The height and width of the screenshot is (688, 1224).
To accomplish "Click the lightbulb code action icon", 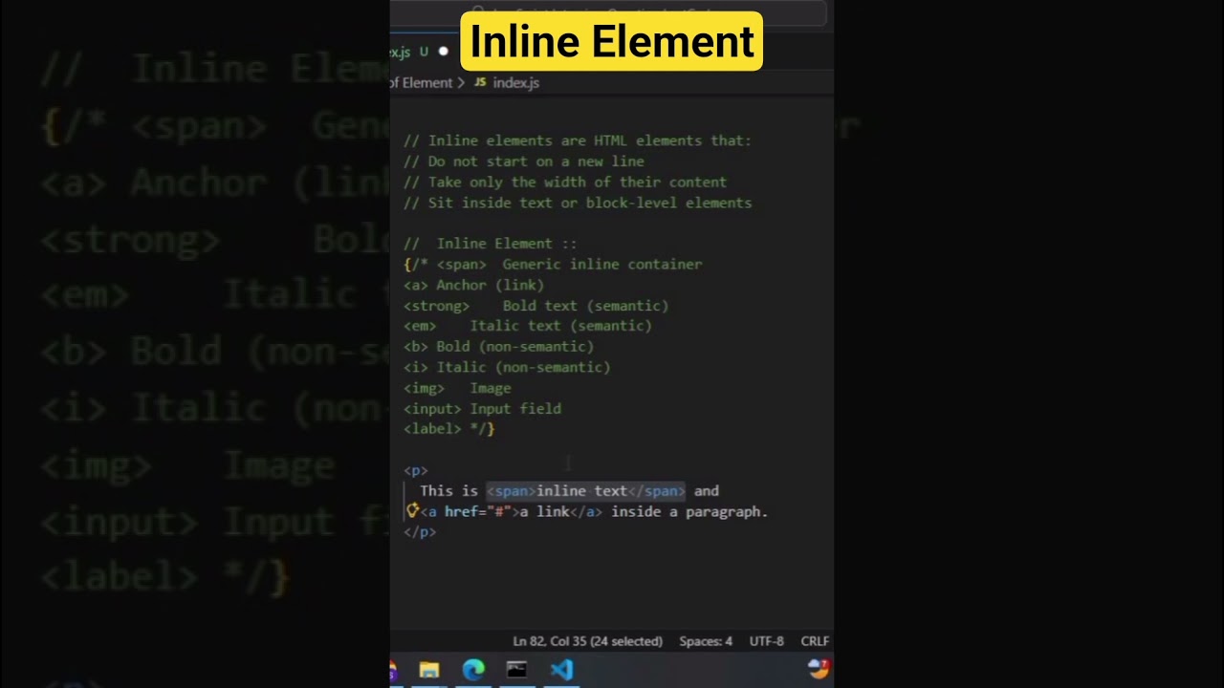I will point(412,511).
